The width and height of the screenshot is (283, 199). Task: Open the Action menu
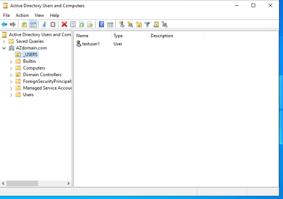(x=22, y=16)
